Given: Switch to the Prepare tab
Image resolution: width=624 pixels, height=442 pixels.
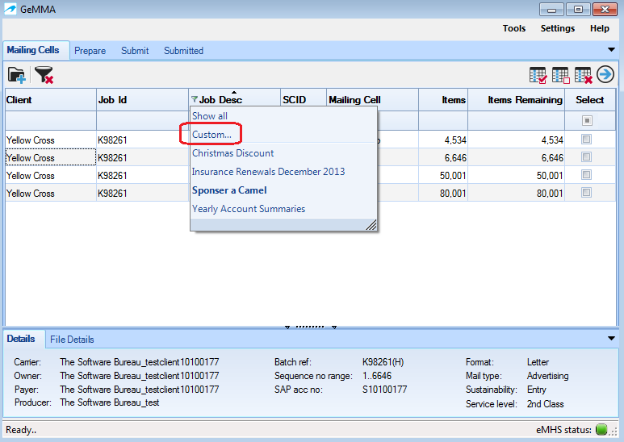Looking at the screenshot, I should [x=90, y=51].
